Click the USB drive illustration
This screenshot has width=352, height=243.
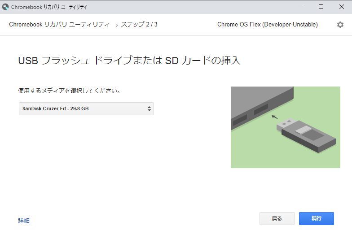[x=286, y=127]
